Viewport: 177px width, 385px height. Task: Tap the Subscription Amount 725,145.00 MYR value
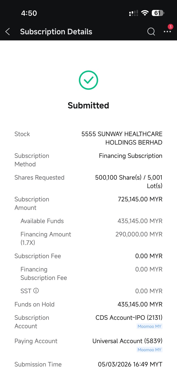(140, 199)
